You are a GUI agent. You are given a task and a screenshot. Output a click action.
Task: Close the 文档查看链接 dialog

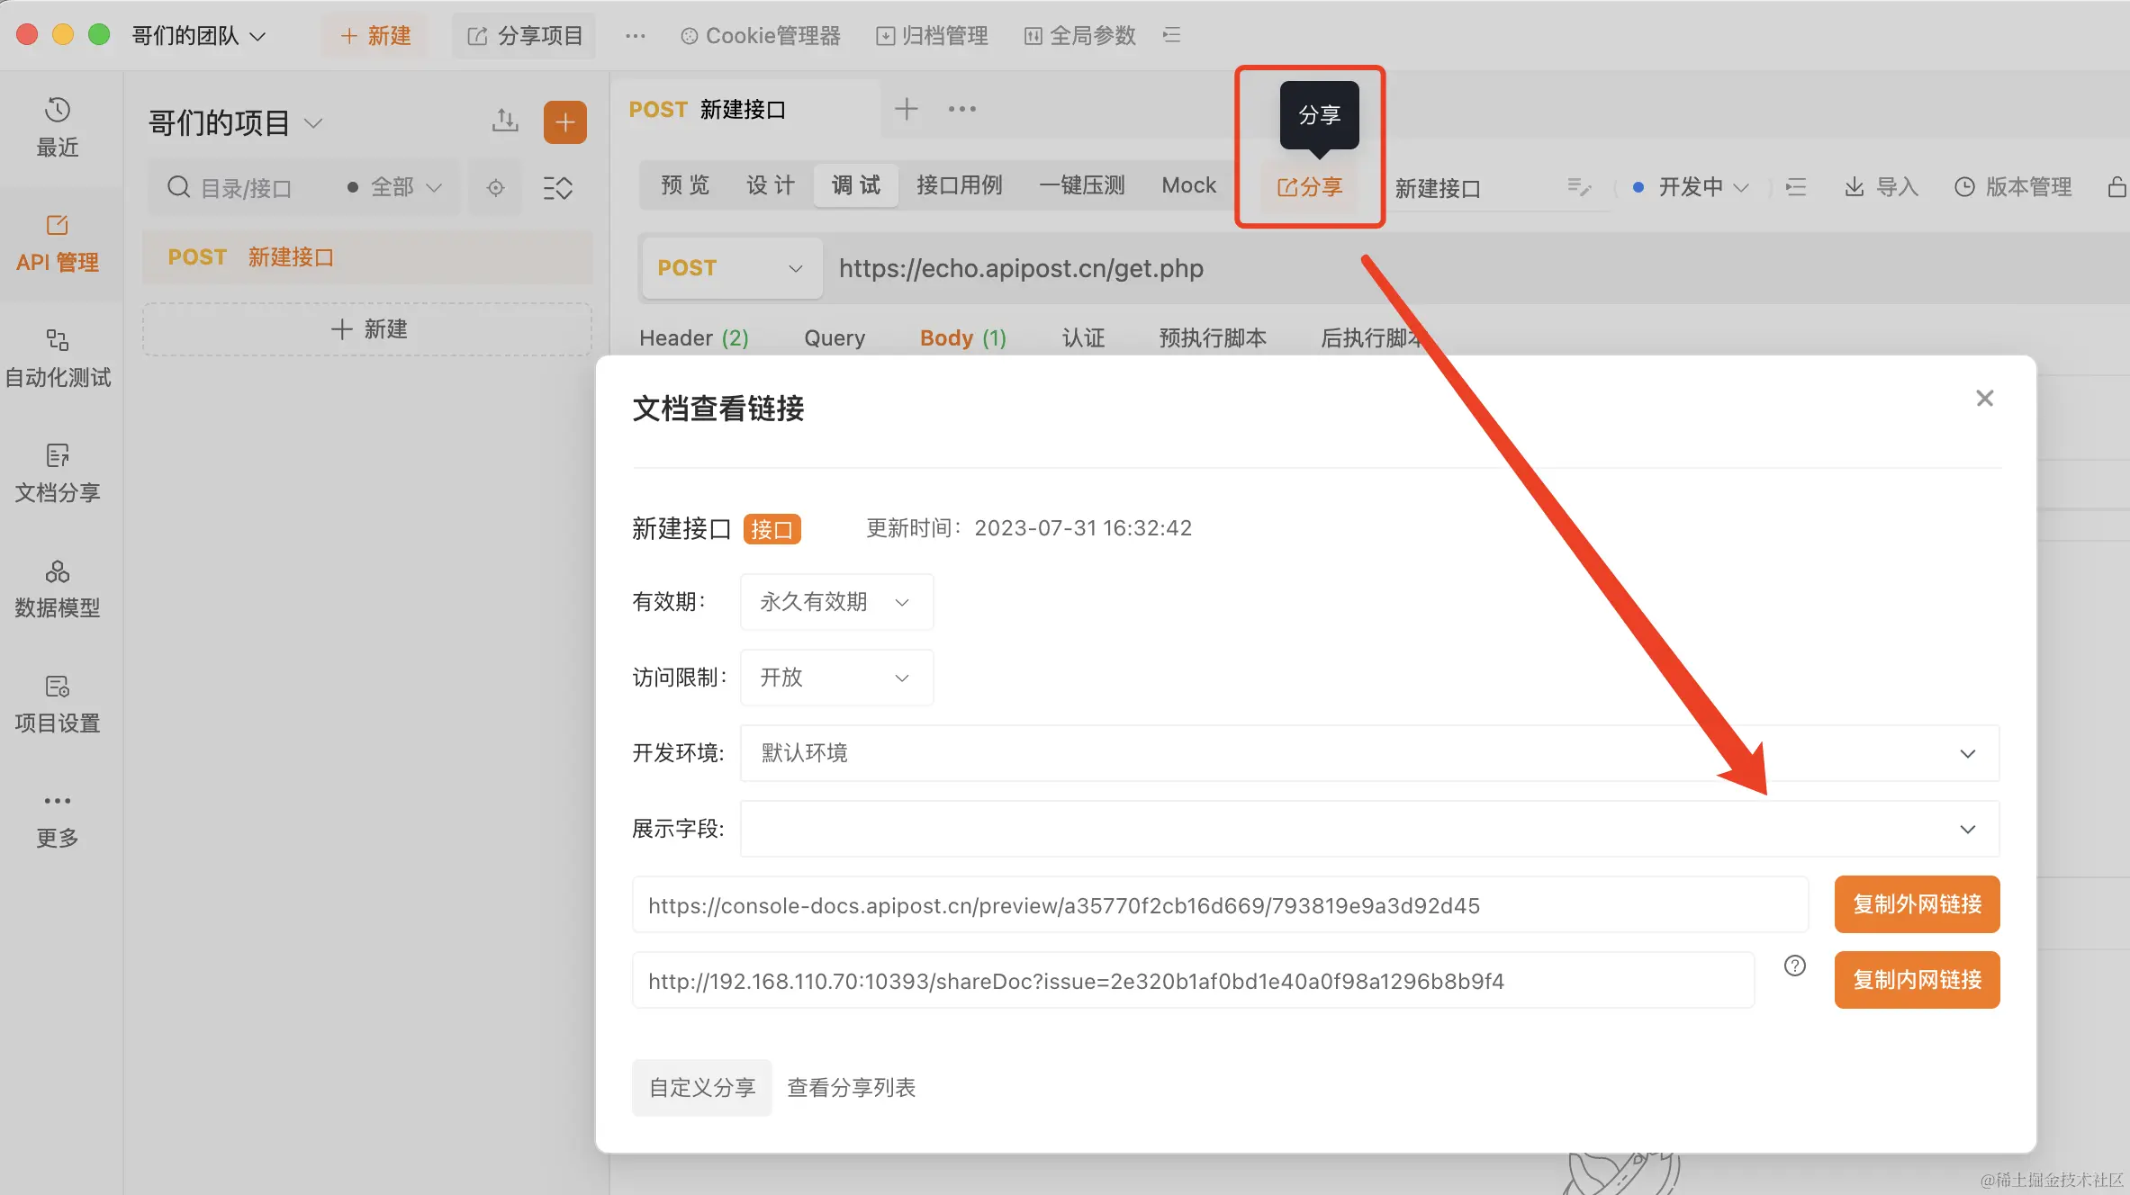1984,398
